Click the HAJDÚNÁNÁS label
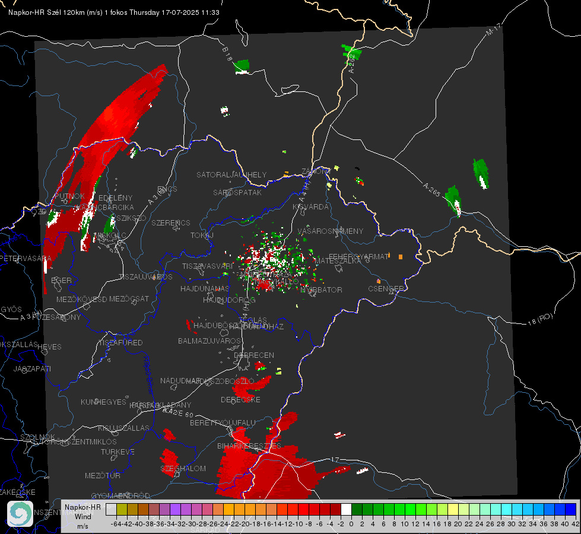This screenshot has height=534, width=581. click(205, 288)
